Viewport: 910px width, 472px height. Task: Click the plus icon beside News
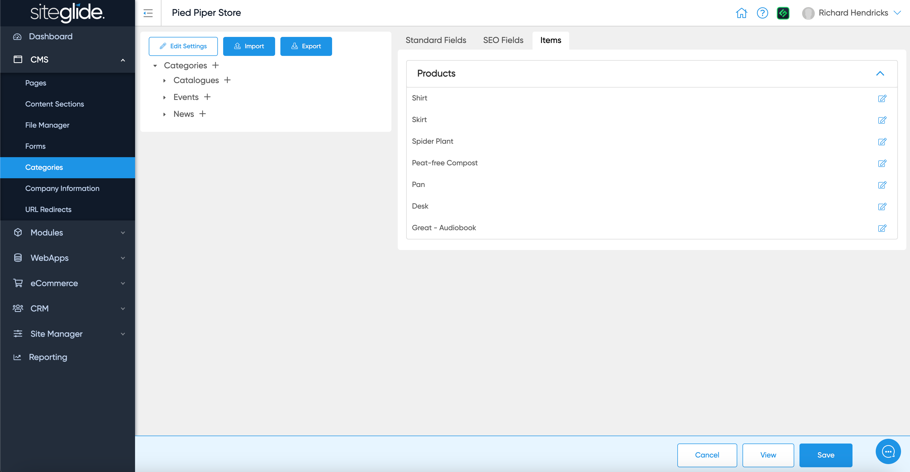click(202, 114)
